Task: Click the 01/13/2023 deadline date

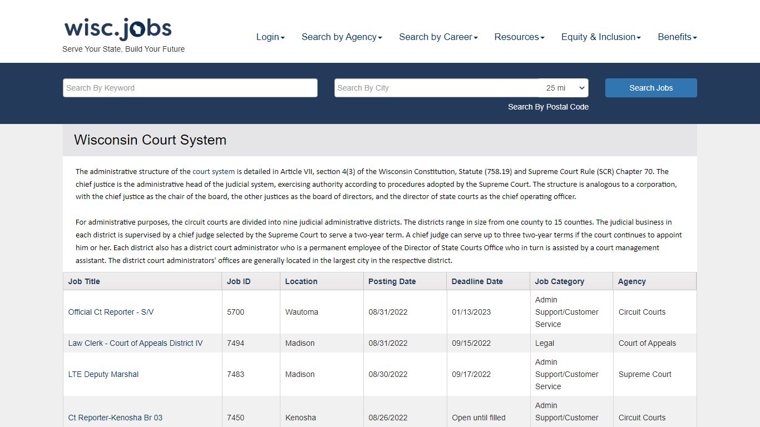Action: tap(471, 312)
